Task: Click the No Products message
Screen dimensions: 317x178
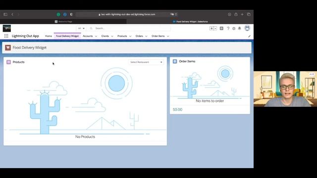Action: [x=85, y=137]
